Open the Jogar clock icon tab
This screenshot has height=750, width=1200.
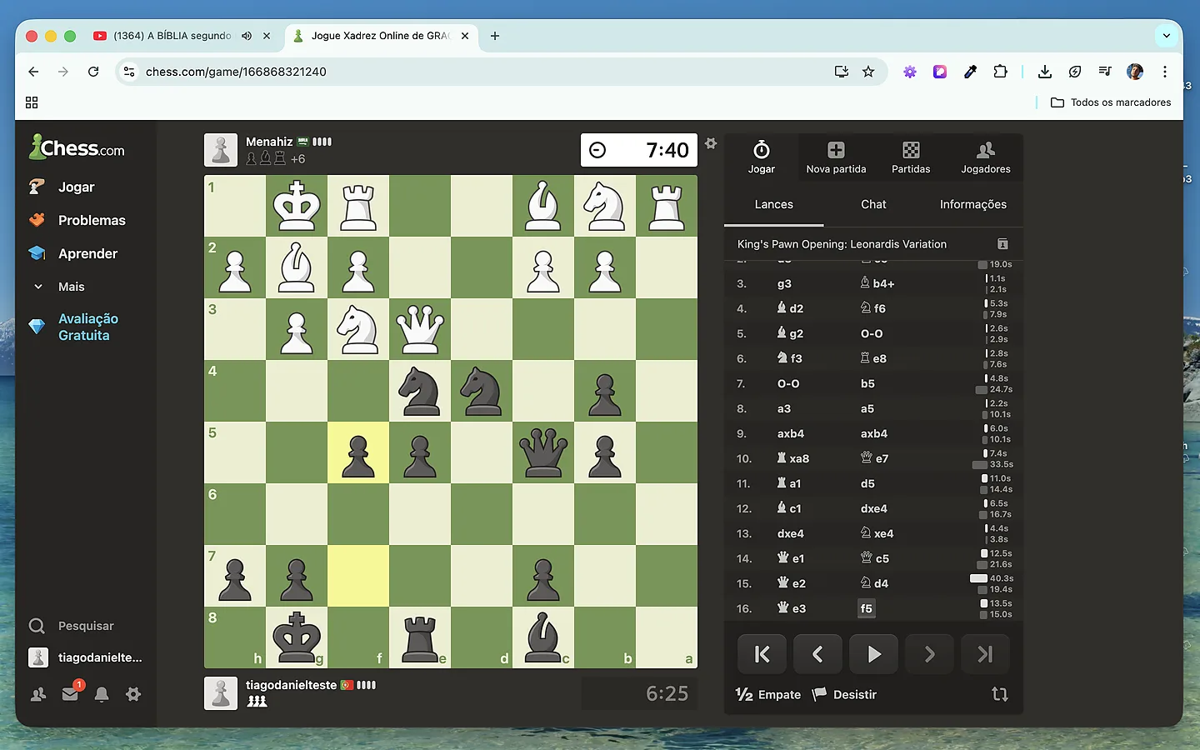761,157
